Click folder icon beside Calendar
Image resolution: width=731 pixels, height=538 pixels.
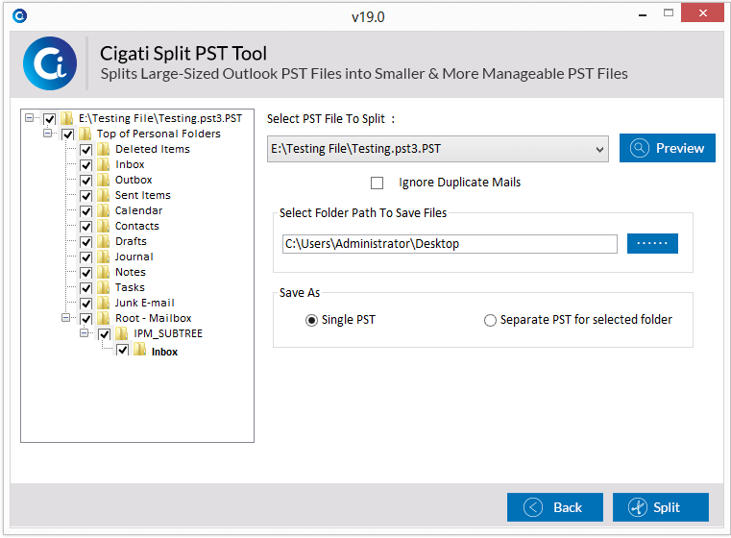pyautogui.click(x=104, y=210)
